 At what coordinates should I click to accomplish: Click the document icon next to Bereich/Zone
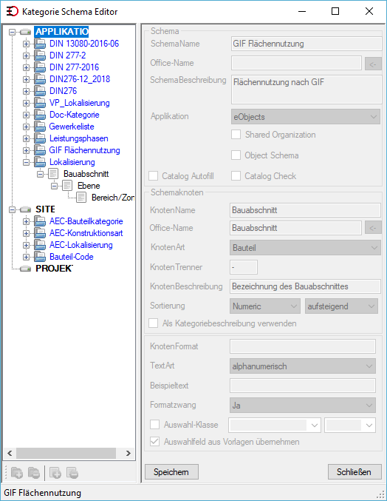pyautogui.click(x=81, y=198)
